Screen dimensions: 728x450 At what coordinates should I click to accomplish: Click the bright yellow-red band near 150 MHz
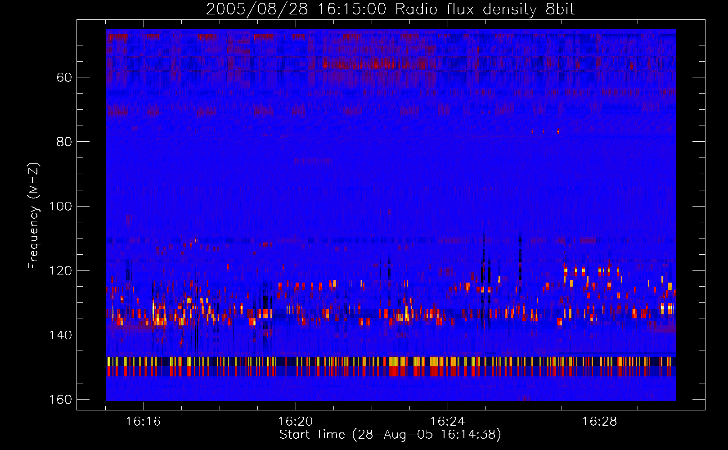point(391,366)
